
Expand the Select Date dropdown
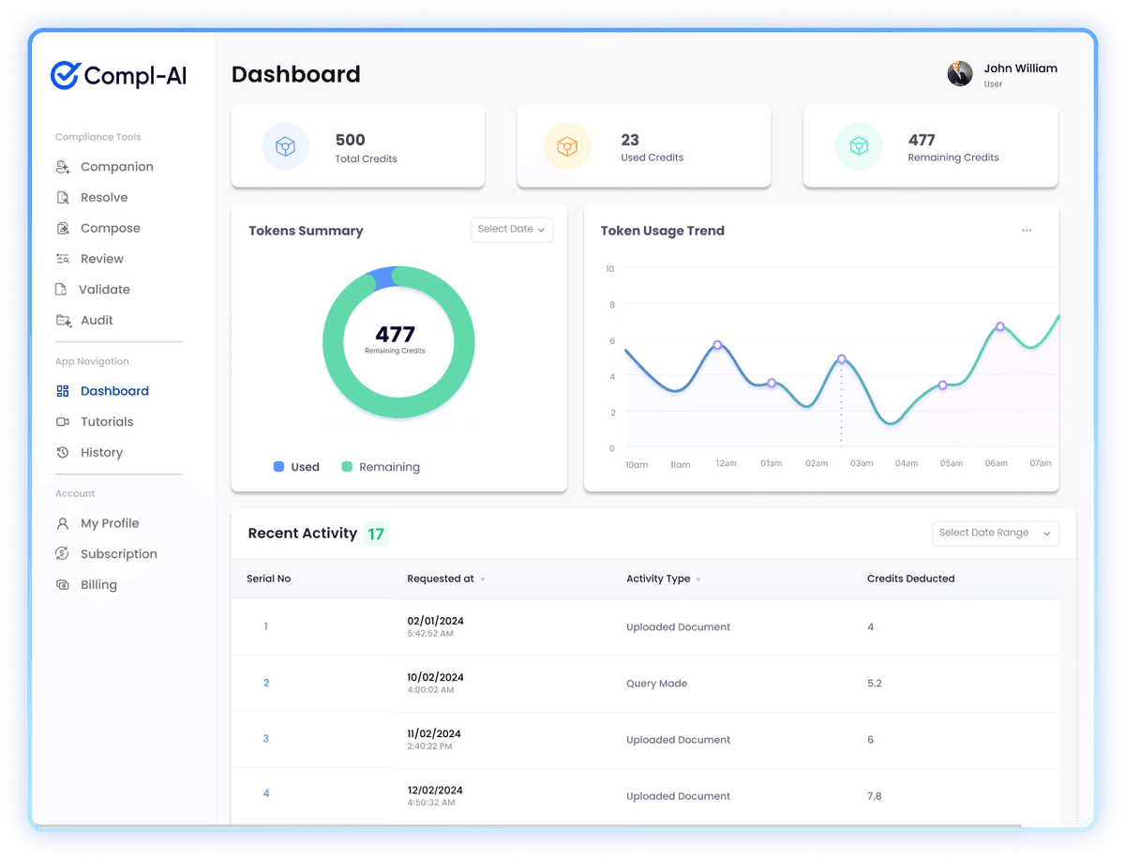coord(512,230)
